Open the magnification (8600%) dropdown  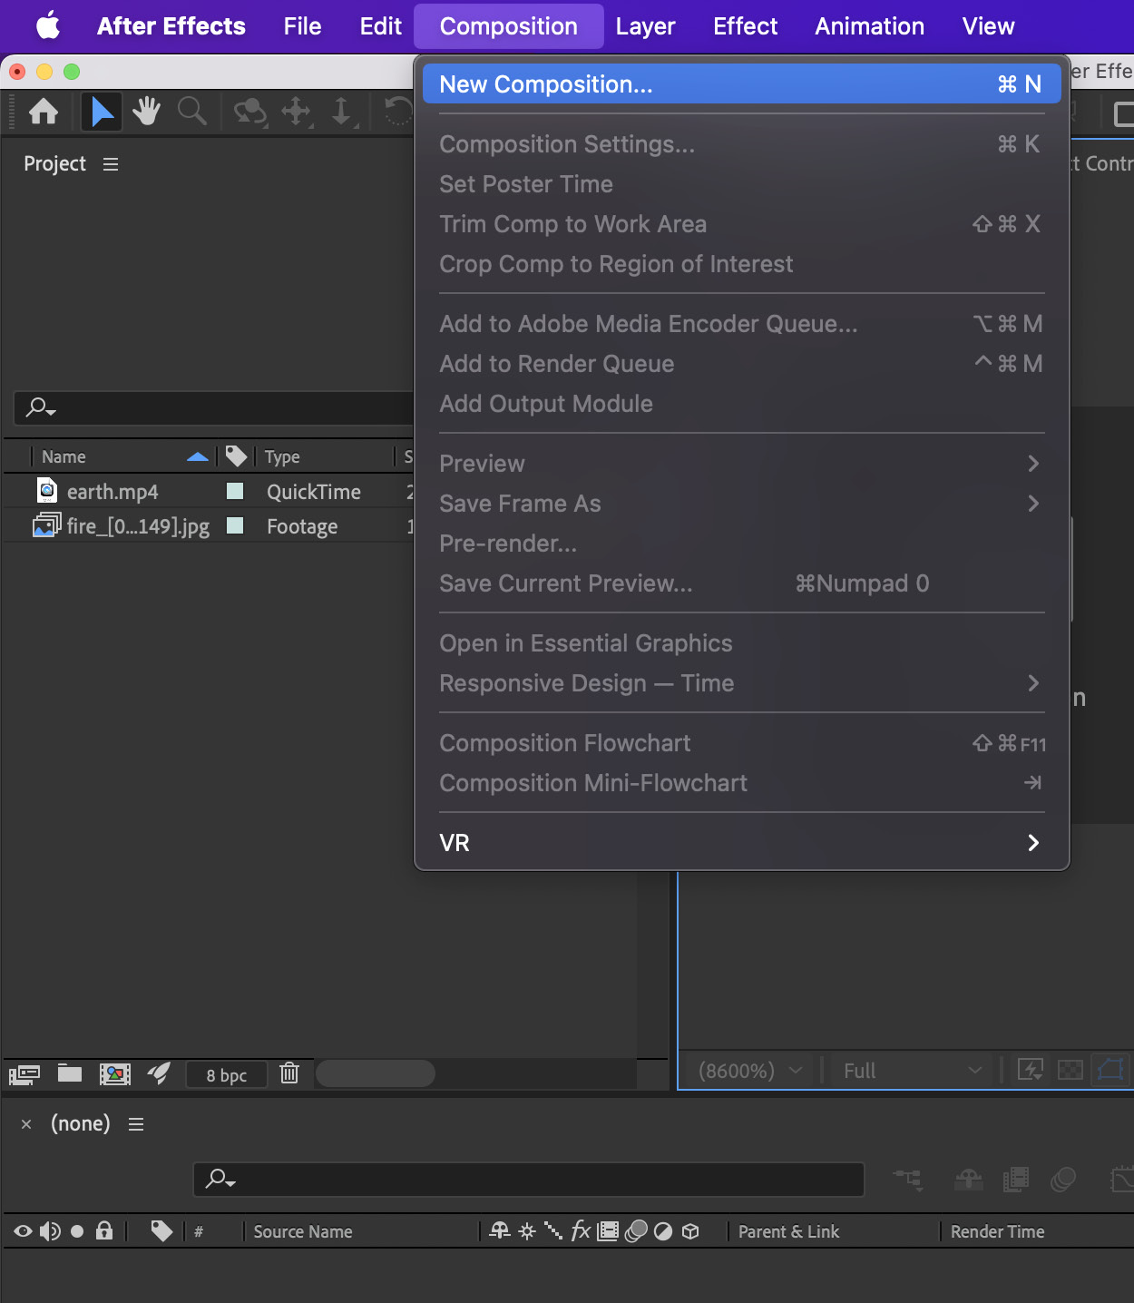[749, 1071]
